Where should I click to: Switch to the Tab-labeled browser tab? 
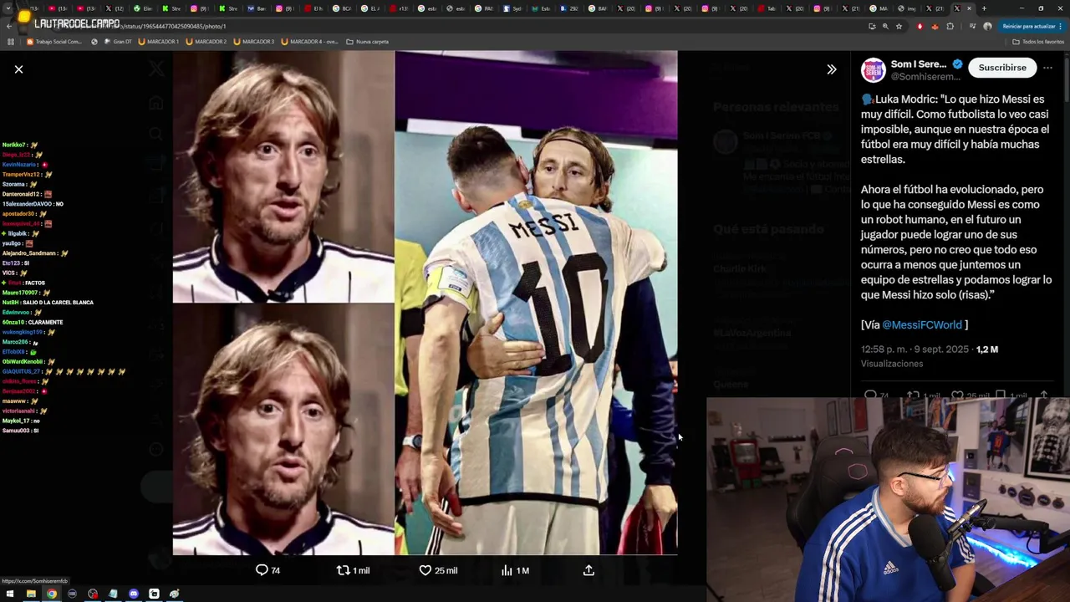(767, 8)
